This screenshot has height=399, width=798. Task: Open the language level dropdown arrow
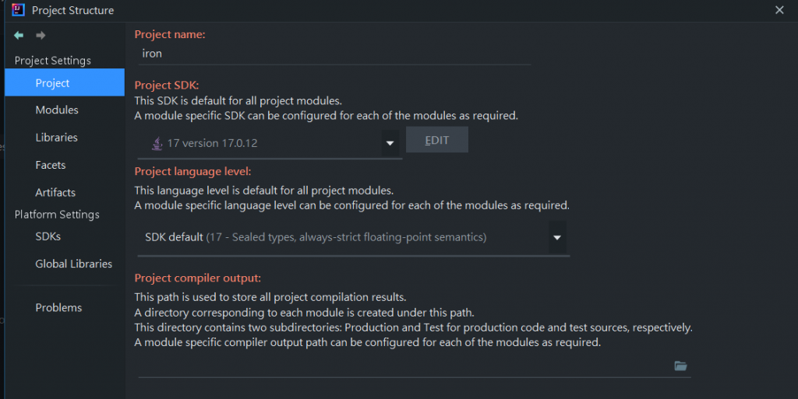click(557, 237)
